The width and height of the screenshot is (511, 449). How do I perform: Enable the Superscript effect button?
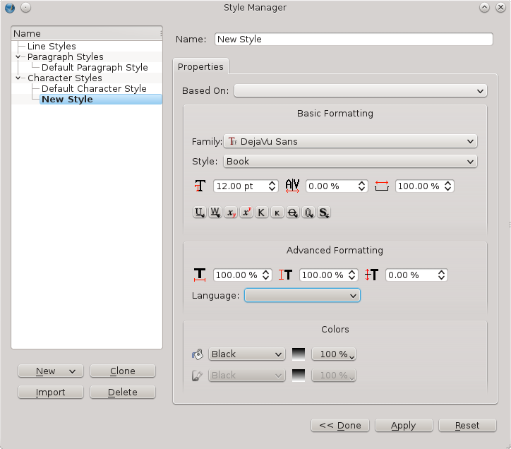(x=246, y=212)
